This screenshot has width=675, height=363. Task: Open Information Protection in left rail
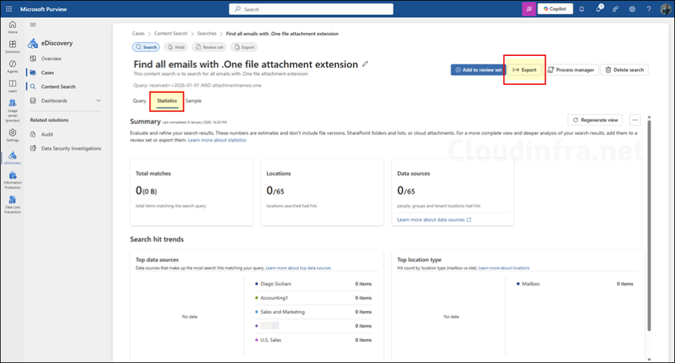[13, 181]
